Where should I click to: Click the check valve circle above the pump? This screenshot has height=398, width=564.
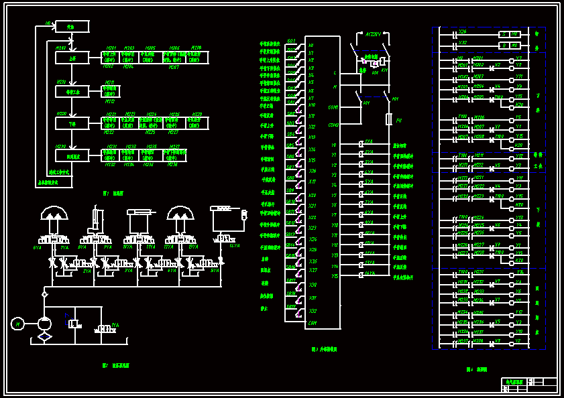tap(45, 294)
